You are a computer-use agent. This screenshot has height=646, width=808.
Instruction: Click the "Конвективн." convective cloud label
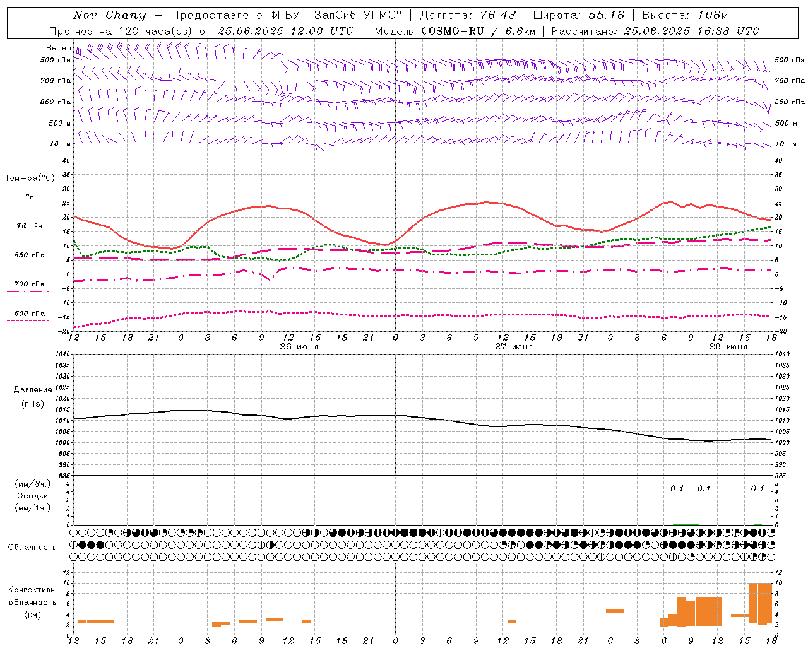33,589
